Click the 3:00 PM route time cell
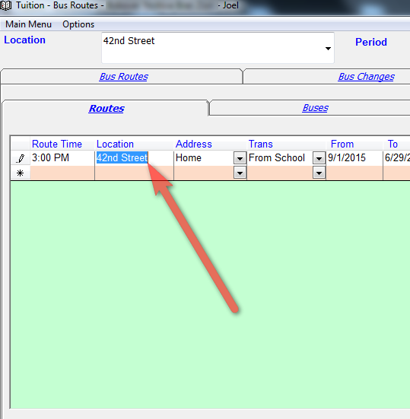This screenshot has height=419, width=410. [62, 158]
